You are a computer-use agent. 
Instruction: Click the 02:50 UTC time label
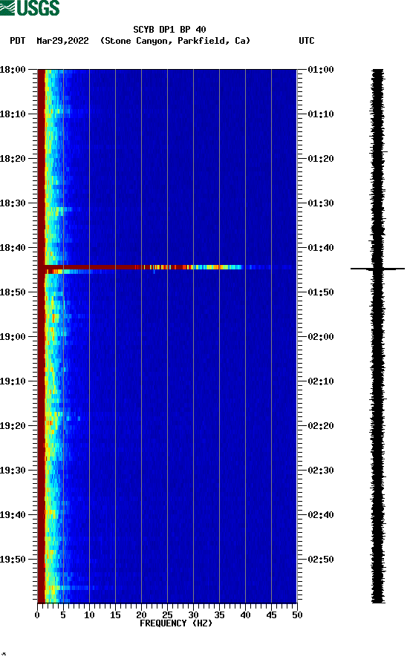[x=321, y=560]
